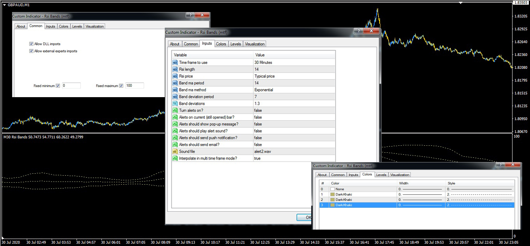Click the DarkKhaki swatch in row 1

tap(332, 194)
